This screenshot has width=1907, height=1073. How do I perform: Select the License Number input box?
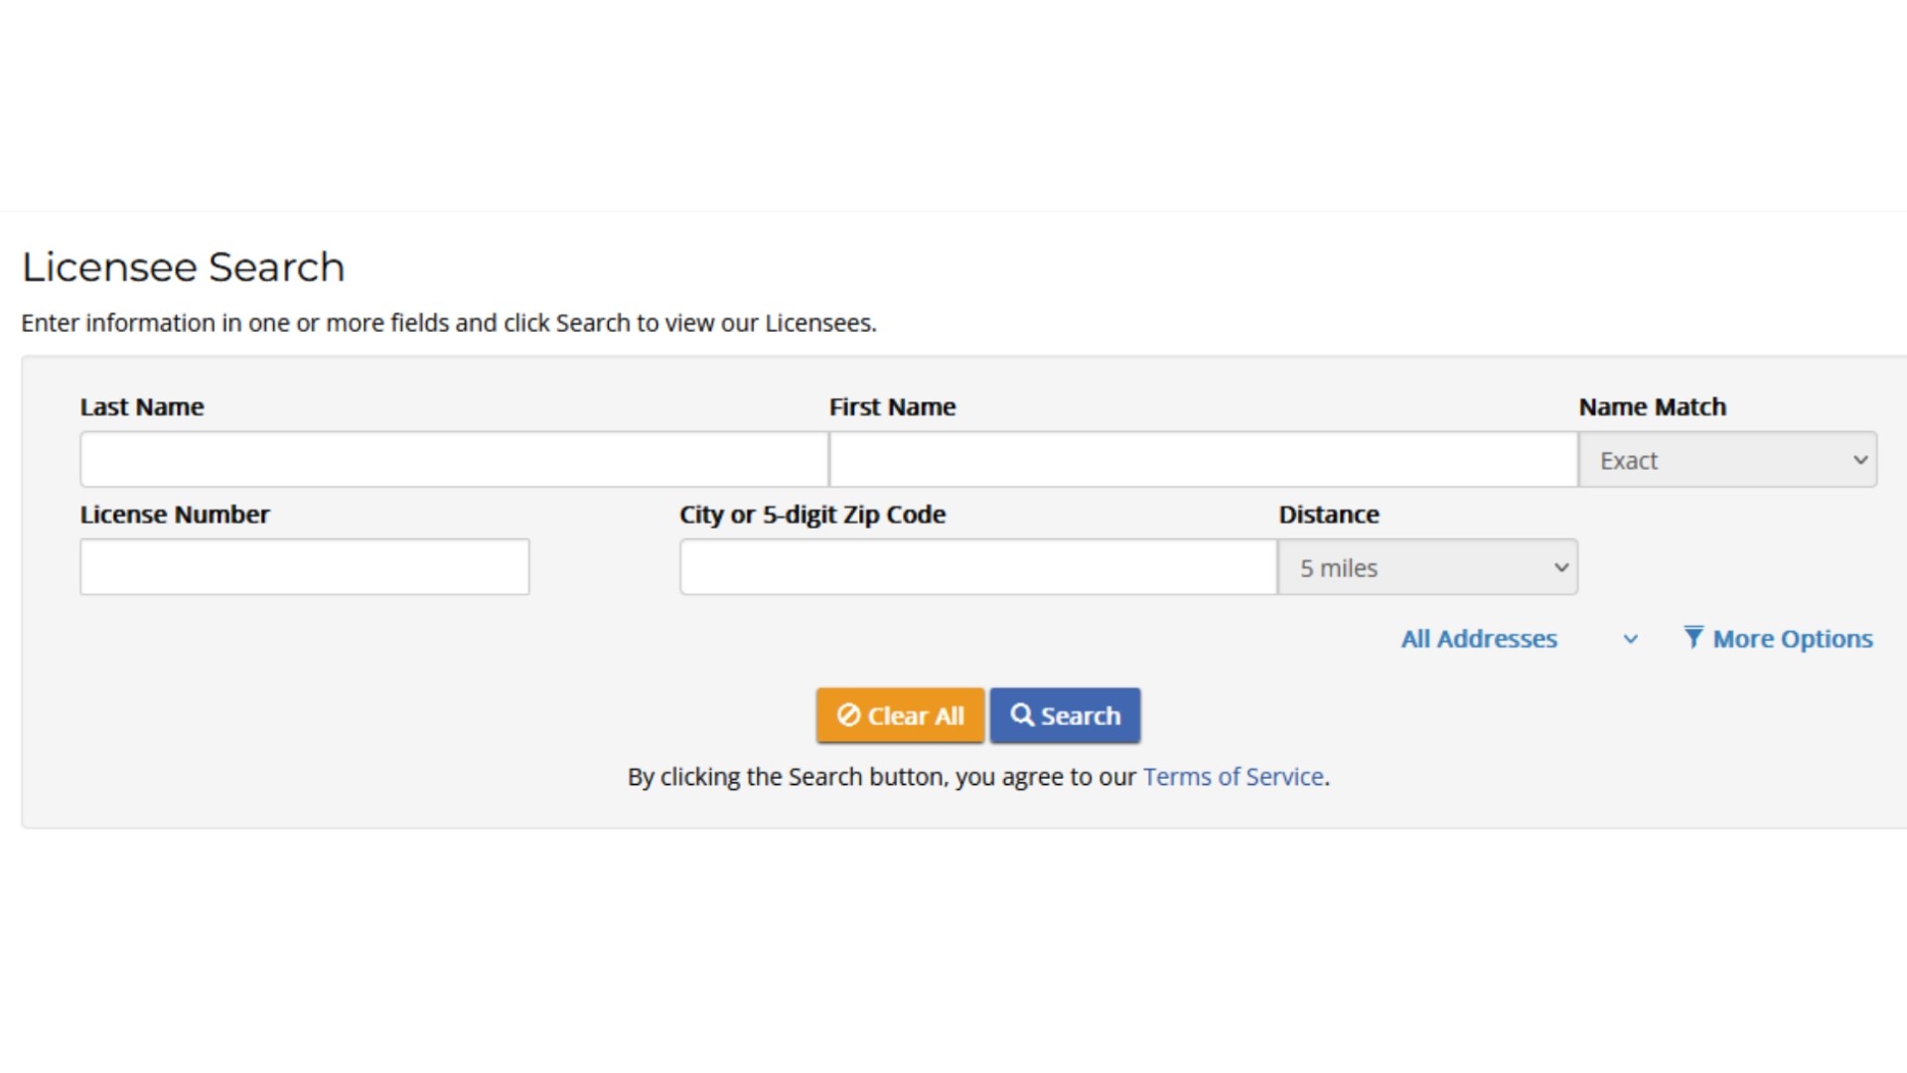304,567
